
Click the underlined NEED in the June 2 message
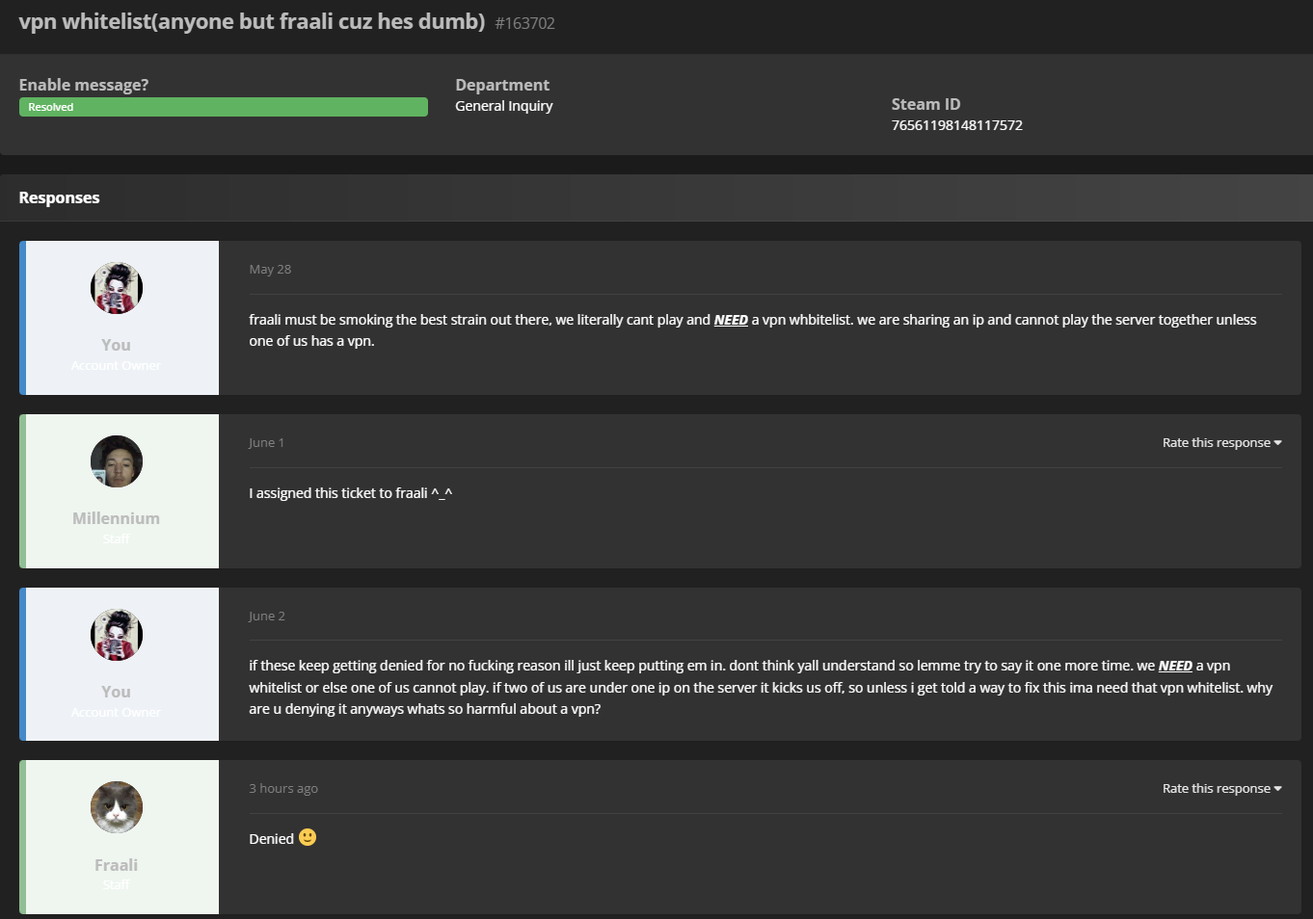[x=1175, y=666]
